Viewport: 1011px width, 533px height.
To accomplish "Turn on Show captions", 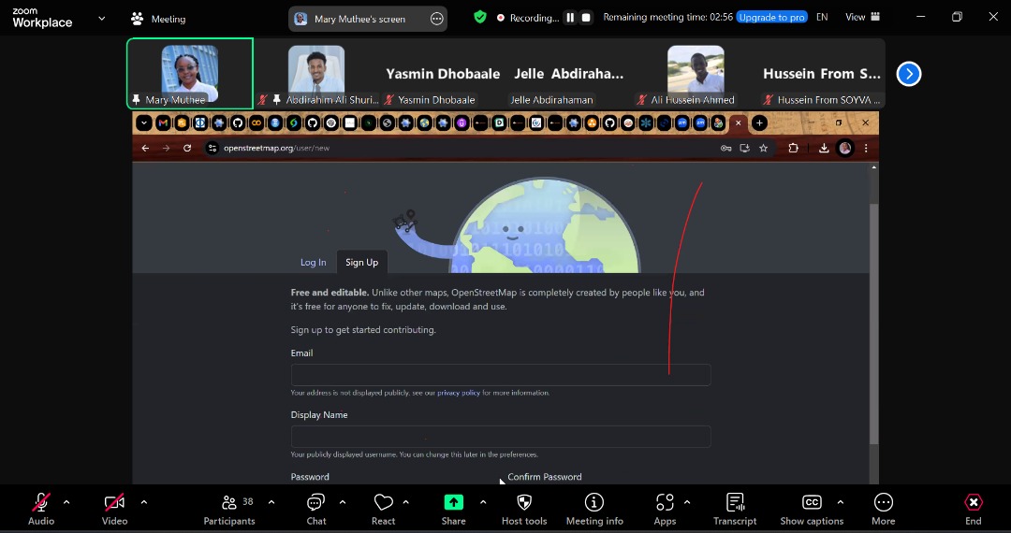I will click(x=812, y=510).
